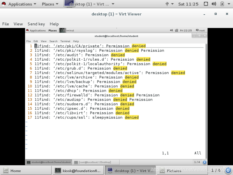Click line with '/etc/firewalld'

pos(97,95)
